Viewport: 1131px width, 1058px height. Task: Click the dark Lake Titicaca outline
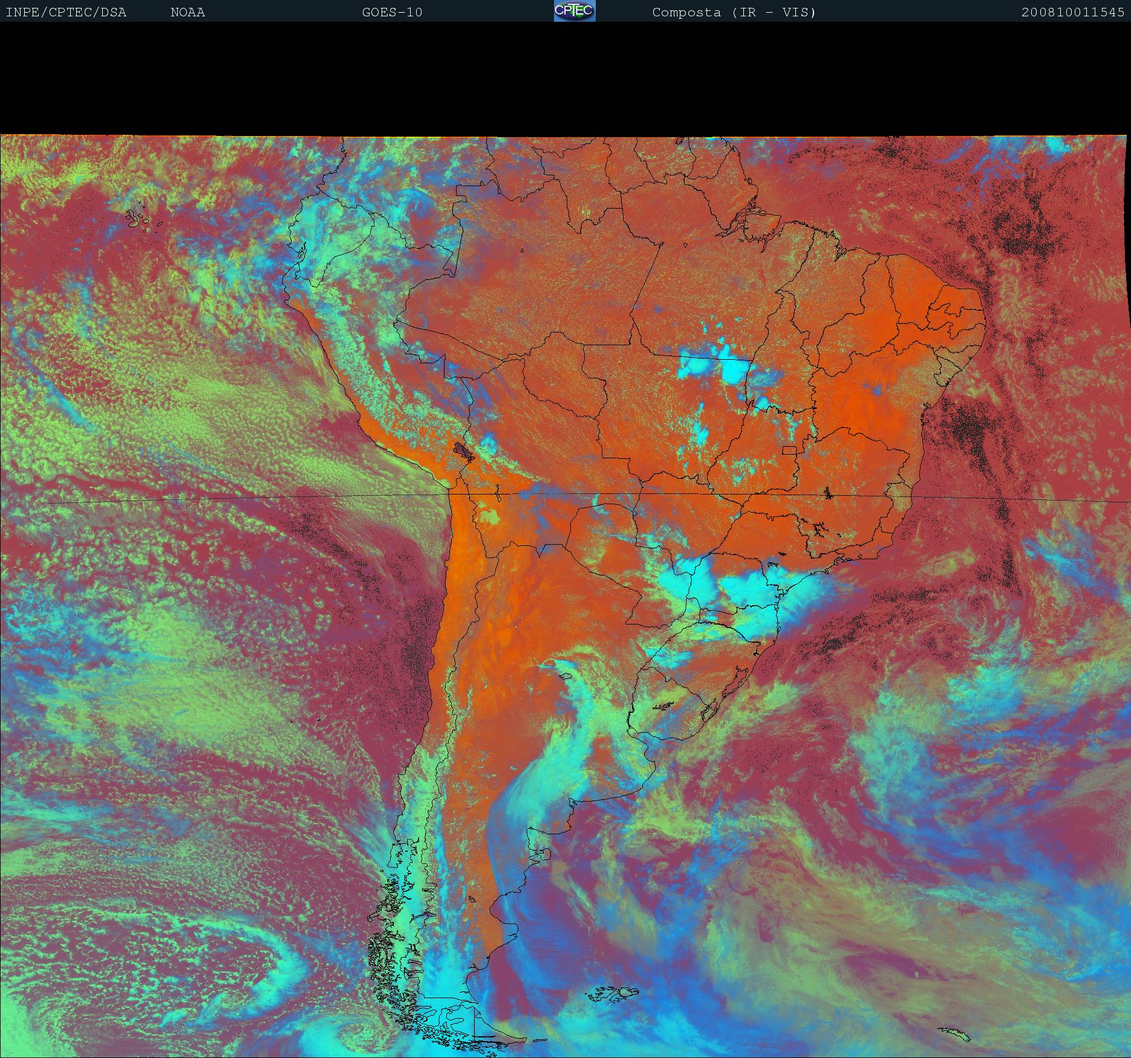coord(464,450)
